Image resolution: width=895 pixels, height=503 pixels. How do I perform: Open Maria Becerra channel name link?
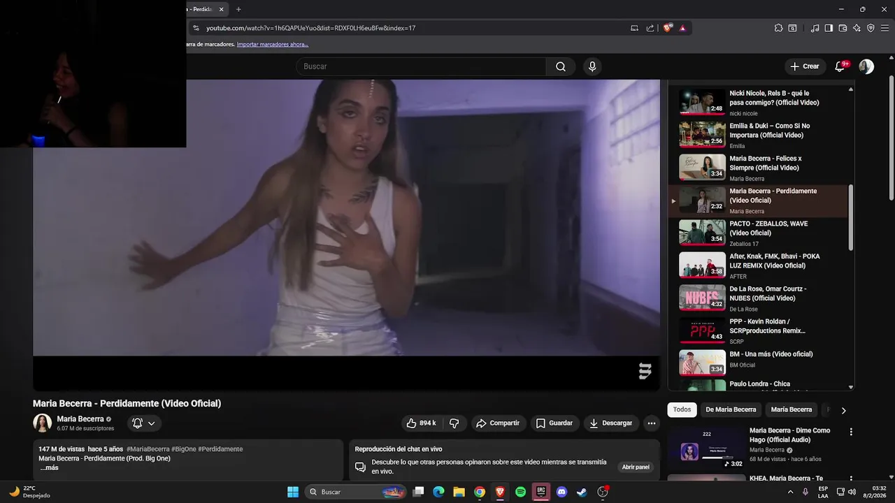[x=80, y=419]
